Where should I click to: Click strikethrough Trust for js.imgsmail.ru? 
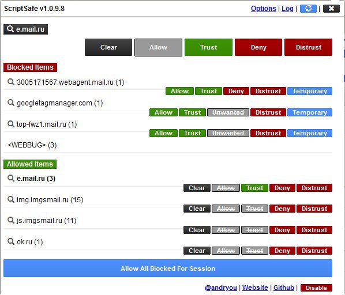pos(254,230)
